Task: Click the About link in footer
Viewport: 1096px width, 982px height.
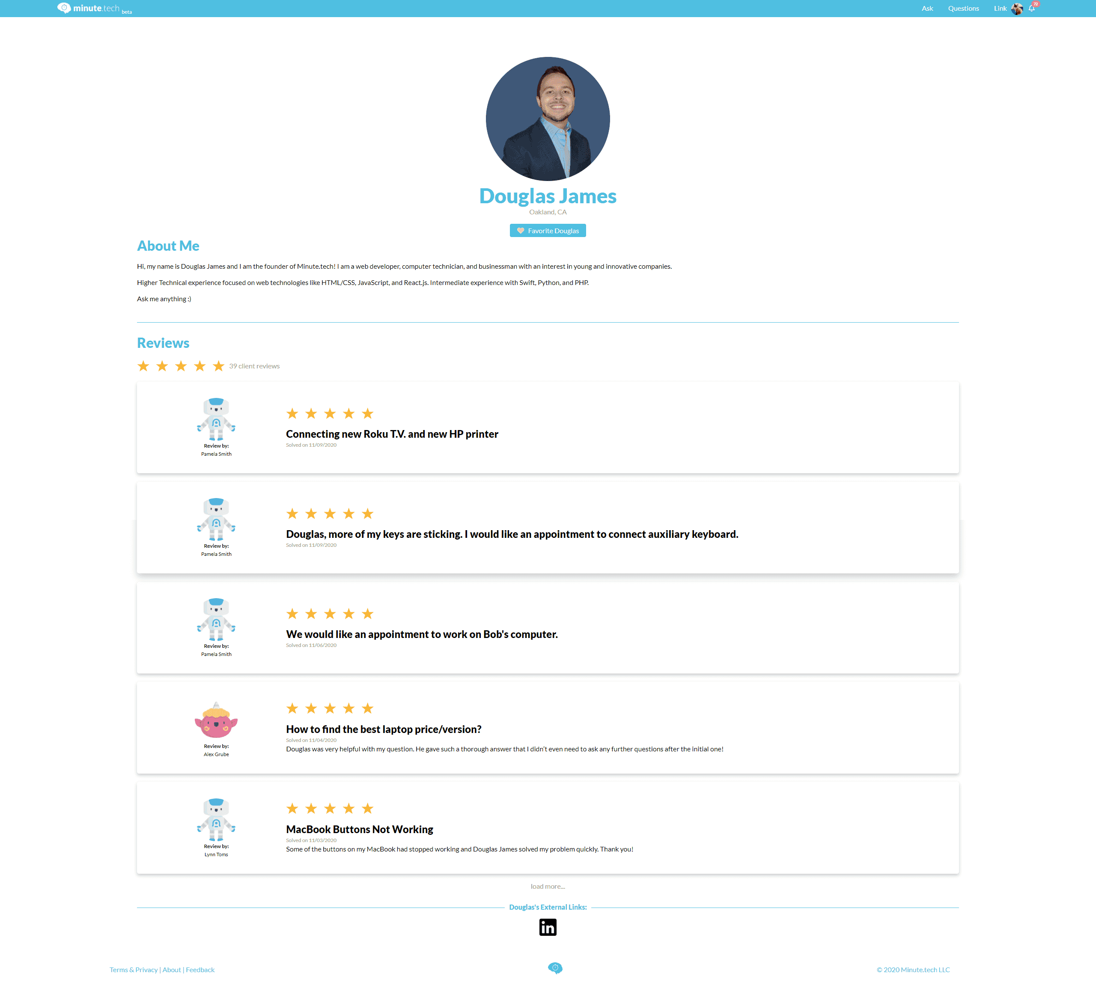Action: point(171,970)
